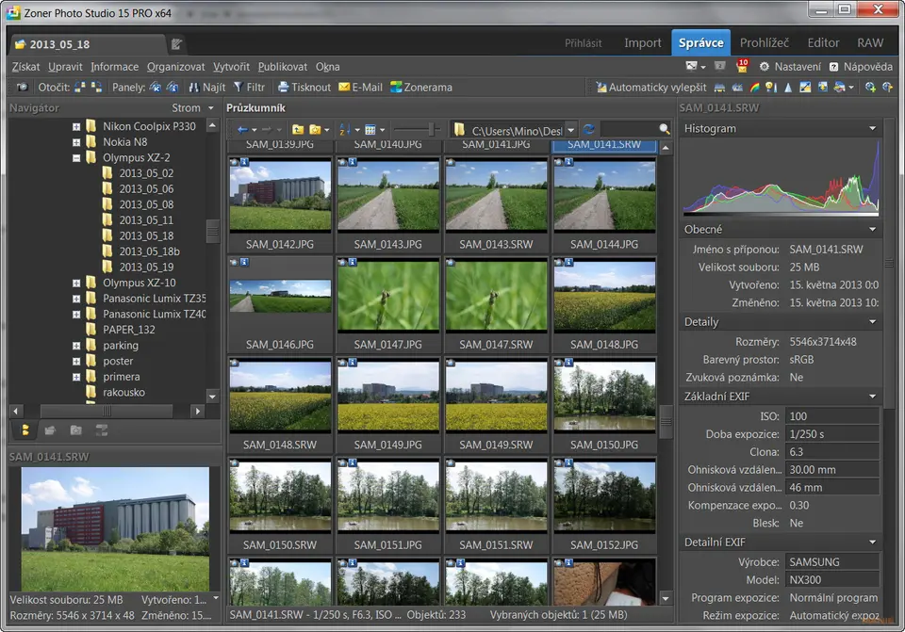Open Zonerama from the toolbar
Screen dimensions: 905x632
point(397,88)
